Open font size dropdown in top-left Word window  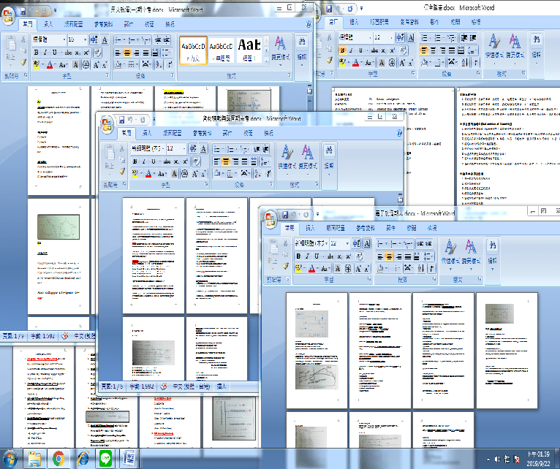coord(85,39)
